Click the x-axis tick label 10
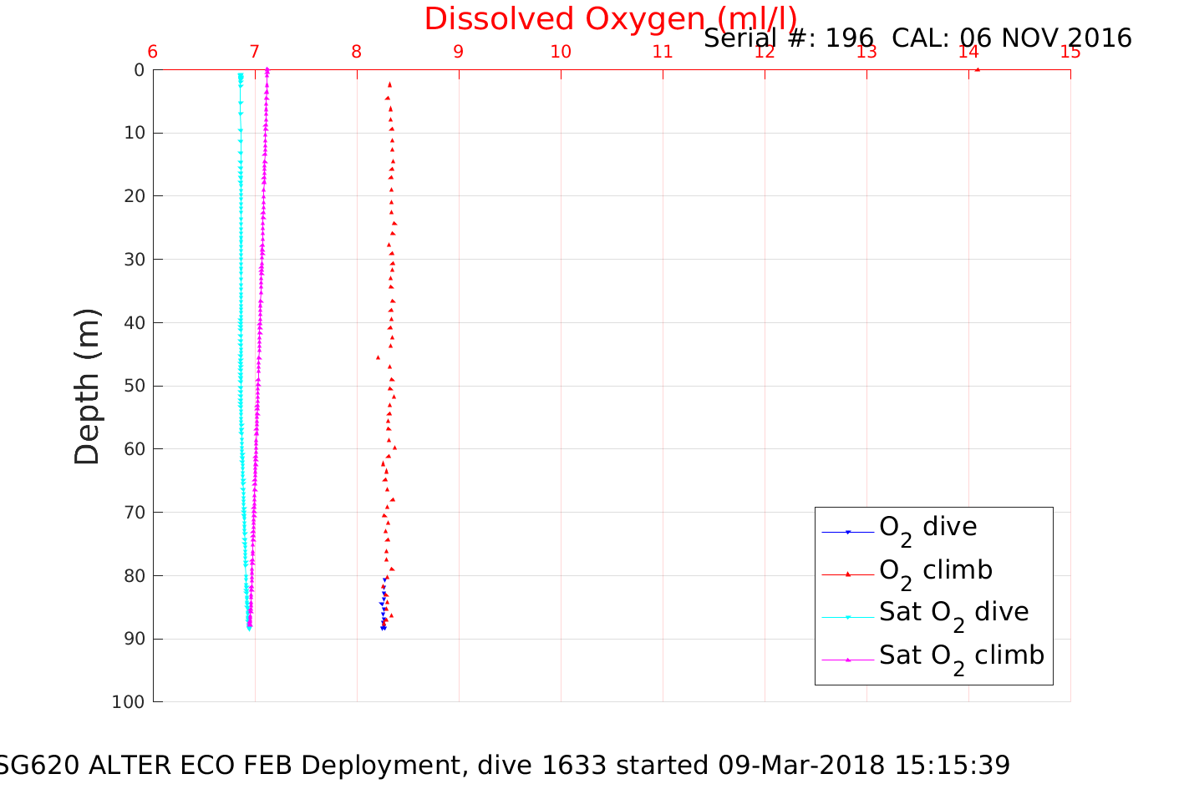 coord(561,52)
